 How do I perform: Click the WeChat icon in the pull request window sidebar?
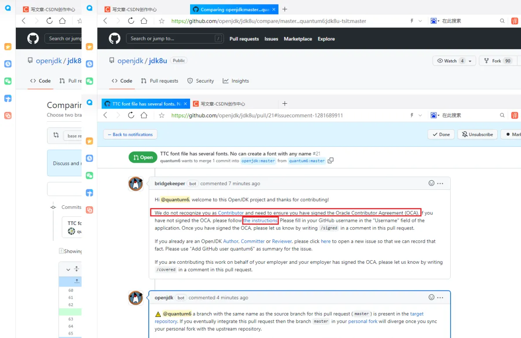point(89,176)
